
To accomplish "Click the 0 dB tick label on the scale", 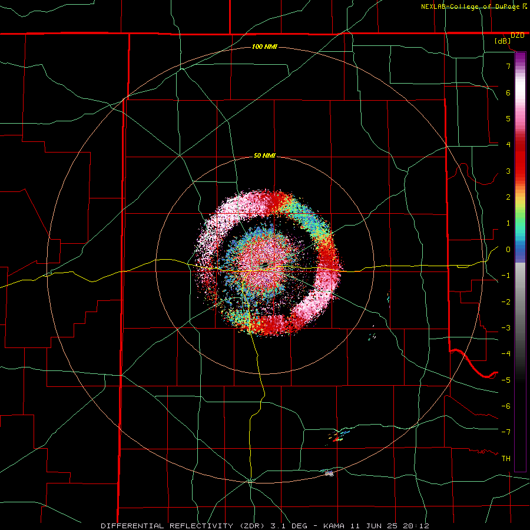I will [x=508, y=250].
